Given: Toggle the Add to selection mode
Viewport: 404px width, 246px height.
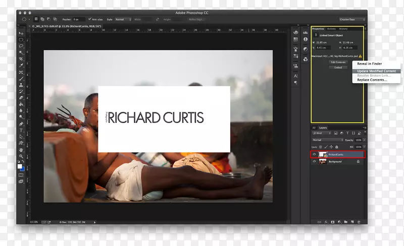Looking at the screenshot, I should pyautogui.click(x=42, y=19).
